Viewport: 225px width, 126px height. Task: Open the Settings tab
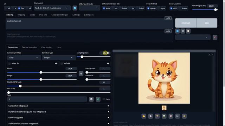76,15
